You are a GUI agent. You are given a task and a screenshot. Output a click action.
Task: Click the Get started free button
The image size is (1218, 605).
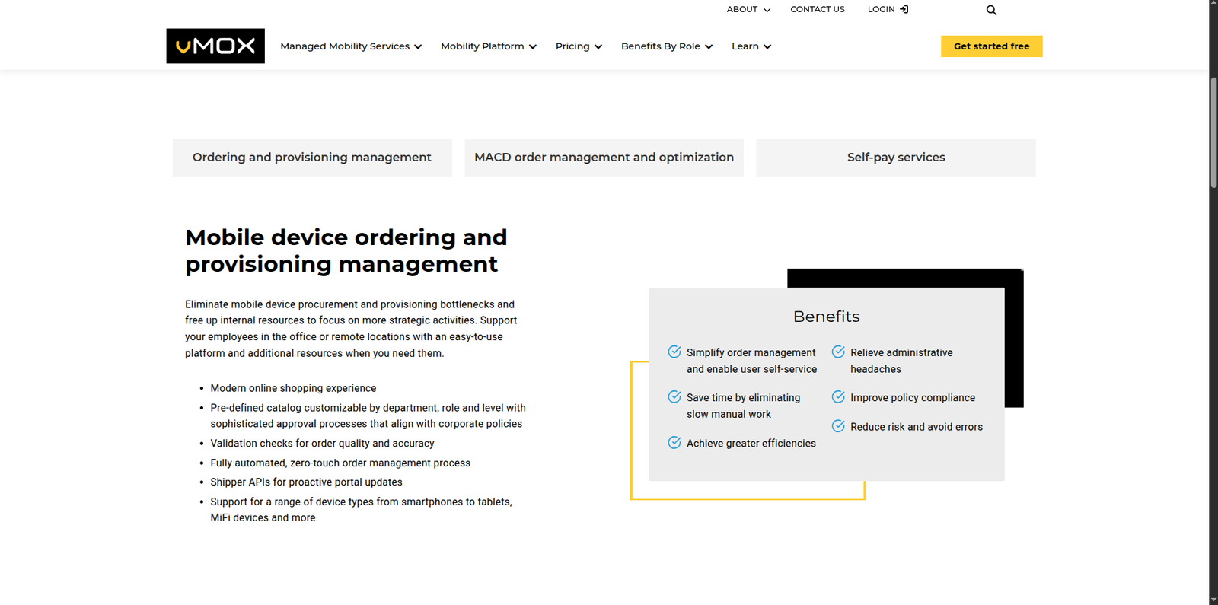coord(991,46)
